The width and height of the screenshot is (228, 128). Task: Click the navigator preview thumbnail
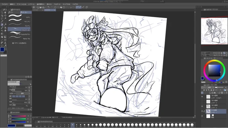pos(214,31)
